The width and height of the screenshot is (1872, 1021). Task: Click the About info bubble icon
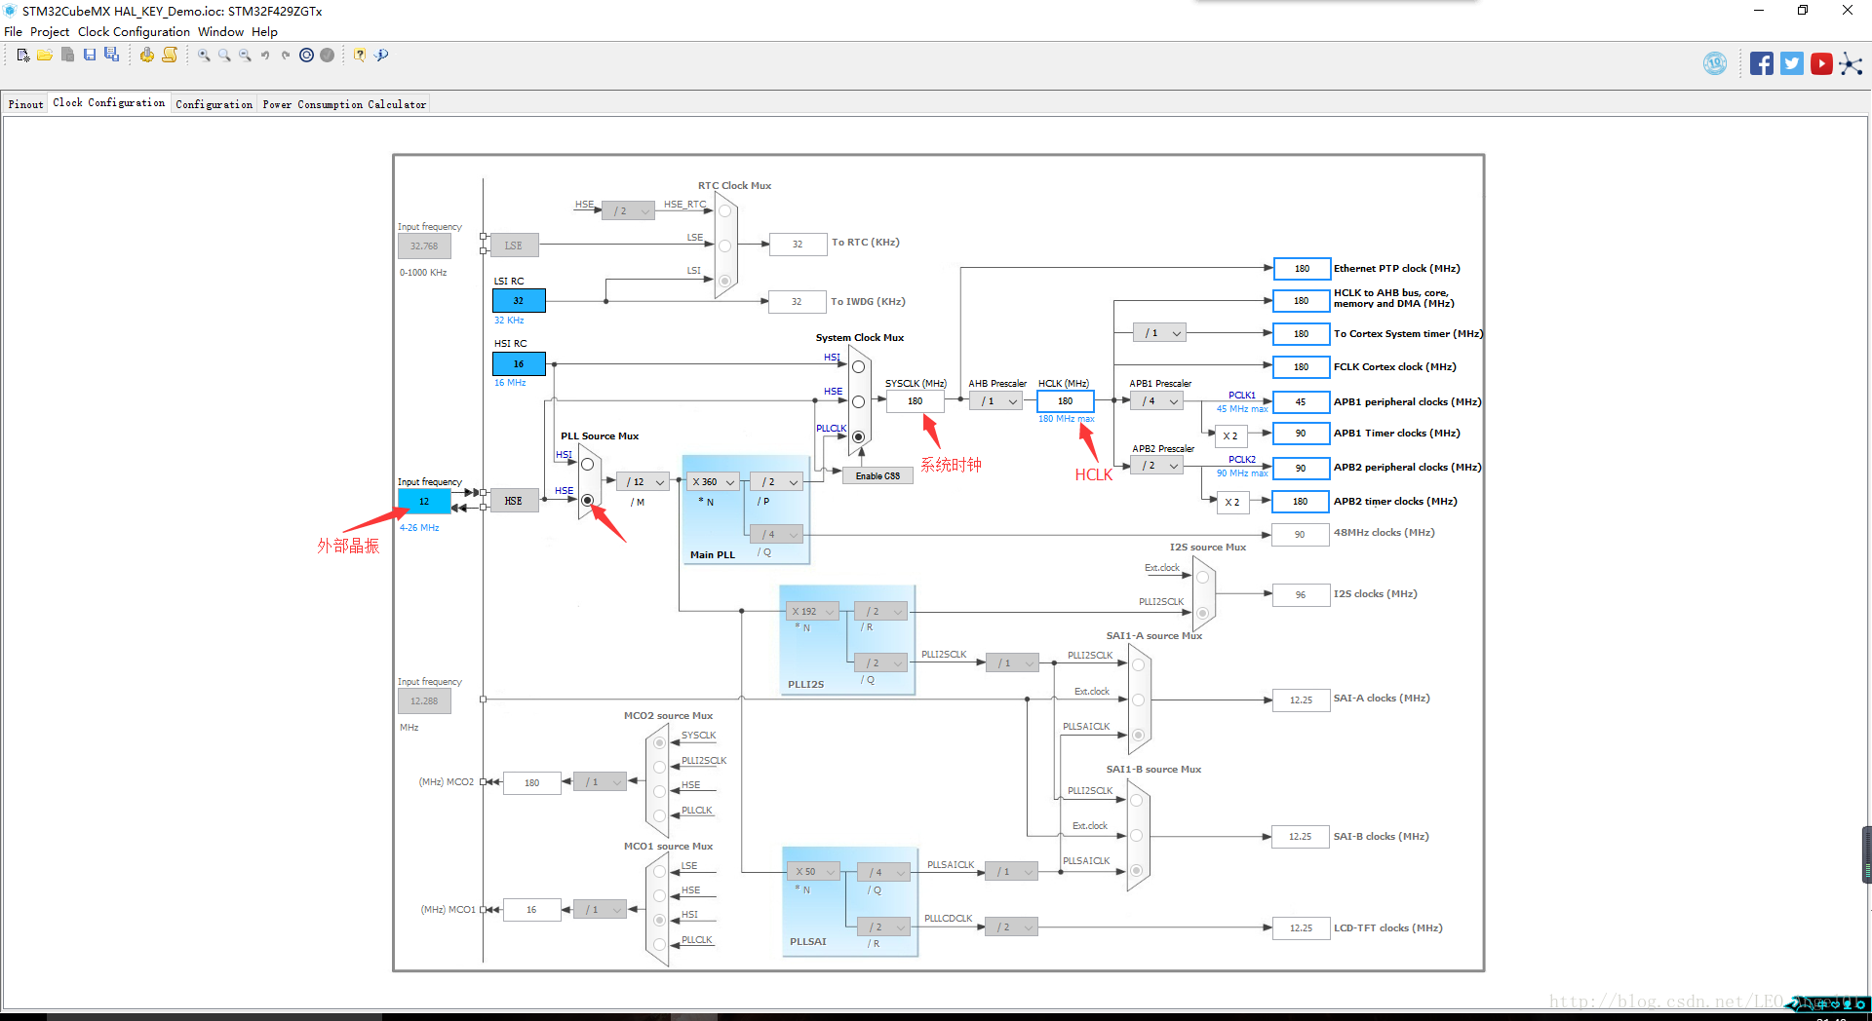pos(381,56)
